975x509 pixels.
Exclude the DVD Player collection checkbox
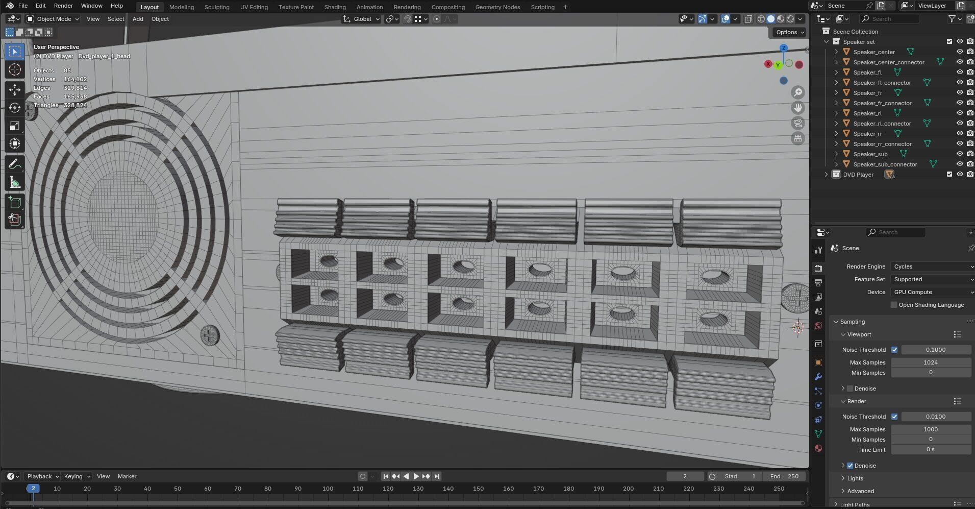949,174
